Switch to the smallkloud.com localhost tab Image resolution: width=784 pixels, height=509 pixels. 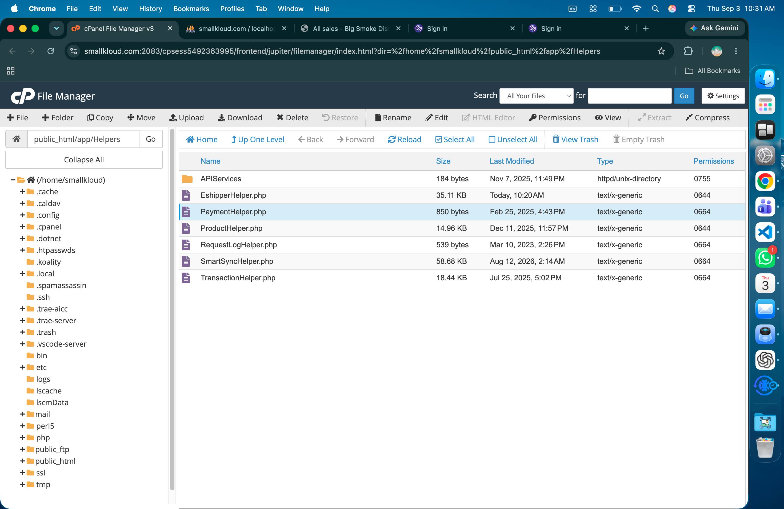(237, 28)
